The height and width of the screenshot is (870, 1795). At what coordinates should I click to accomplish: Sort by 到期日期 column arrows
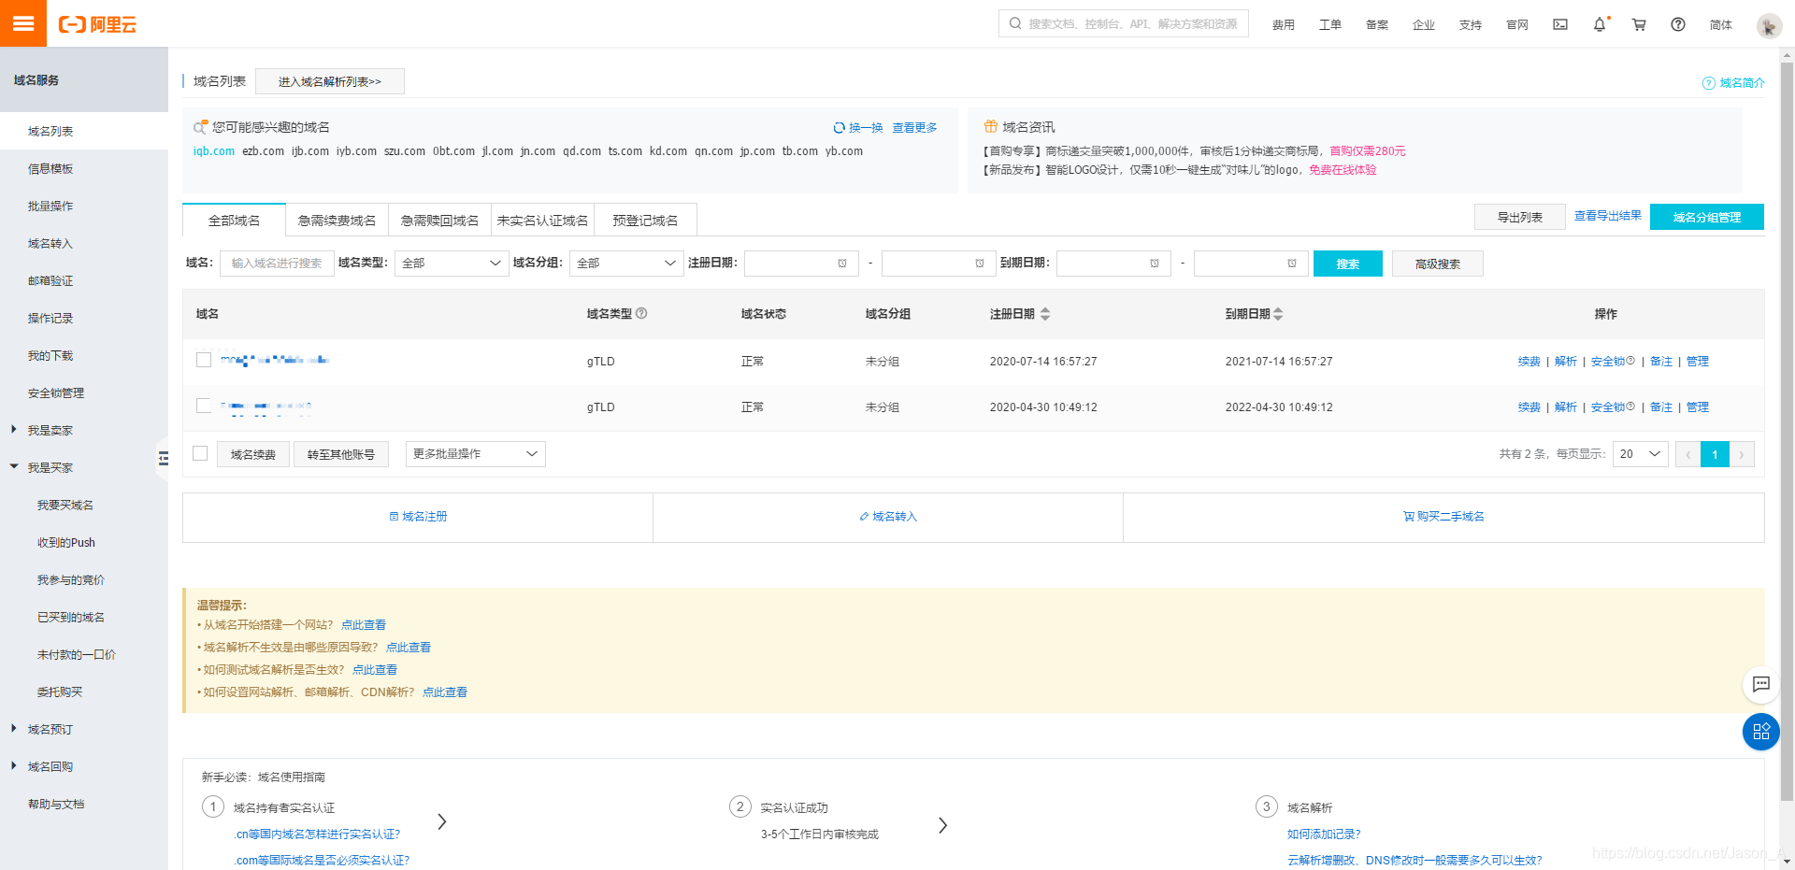pos(1278,314)
